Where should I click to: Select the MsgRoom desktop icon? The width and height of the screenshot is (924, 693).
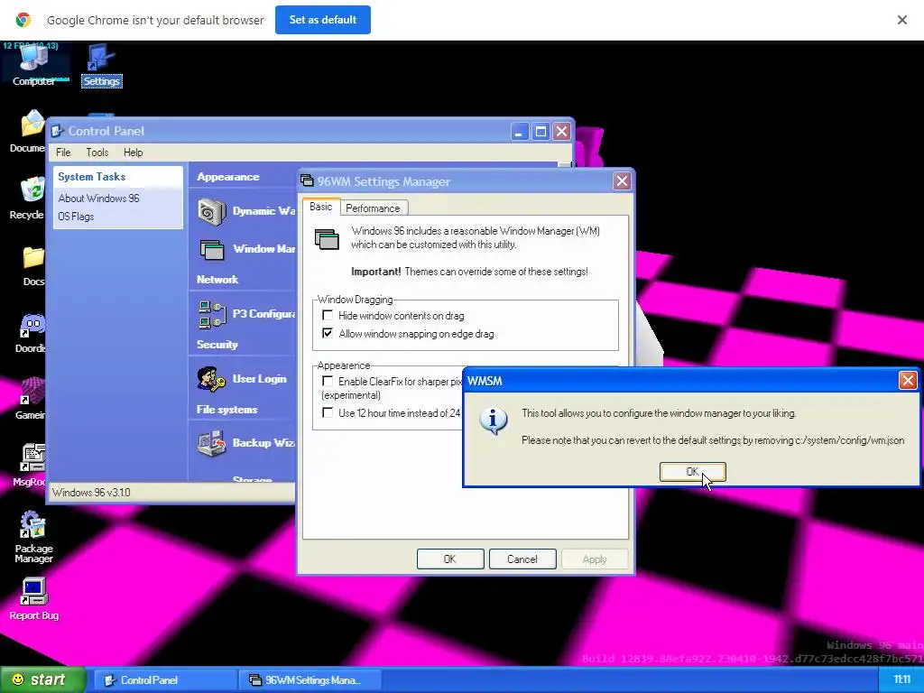pos(30,466)
